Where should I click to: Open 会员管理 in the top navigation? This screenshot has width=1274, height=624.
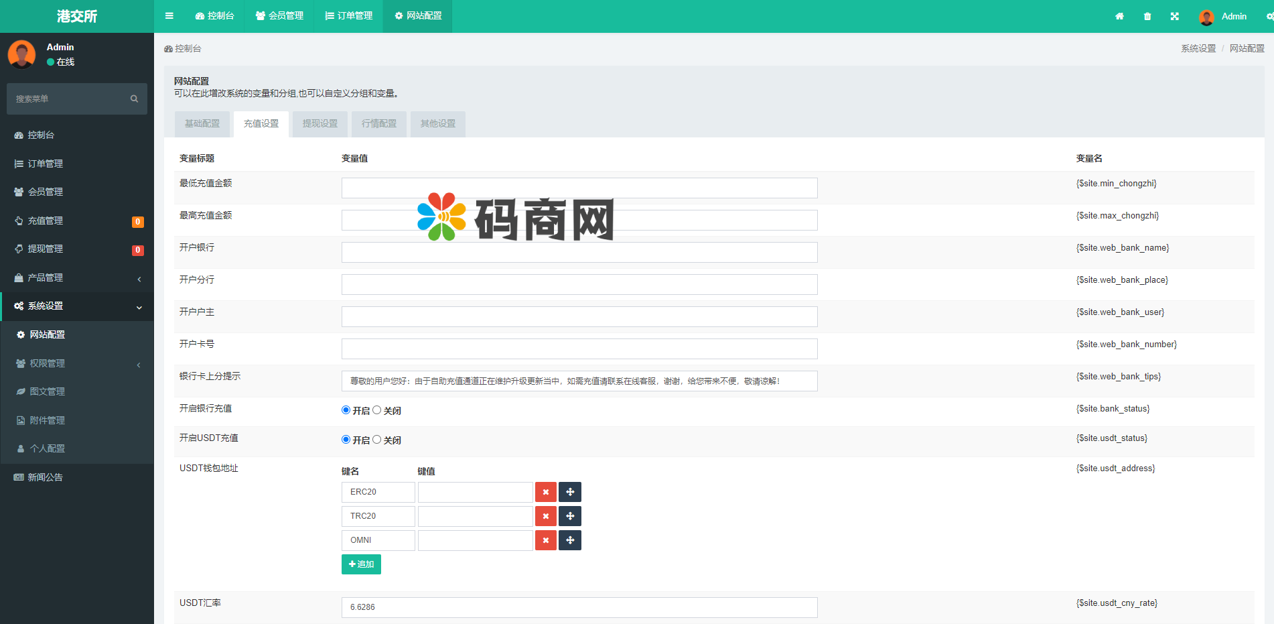pyautogui.click(x=279, y=16)
